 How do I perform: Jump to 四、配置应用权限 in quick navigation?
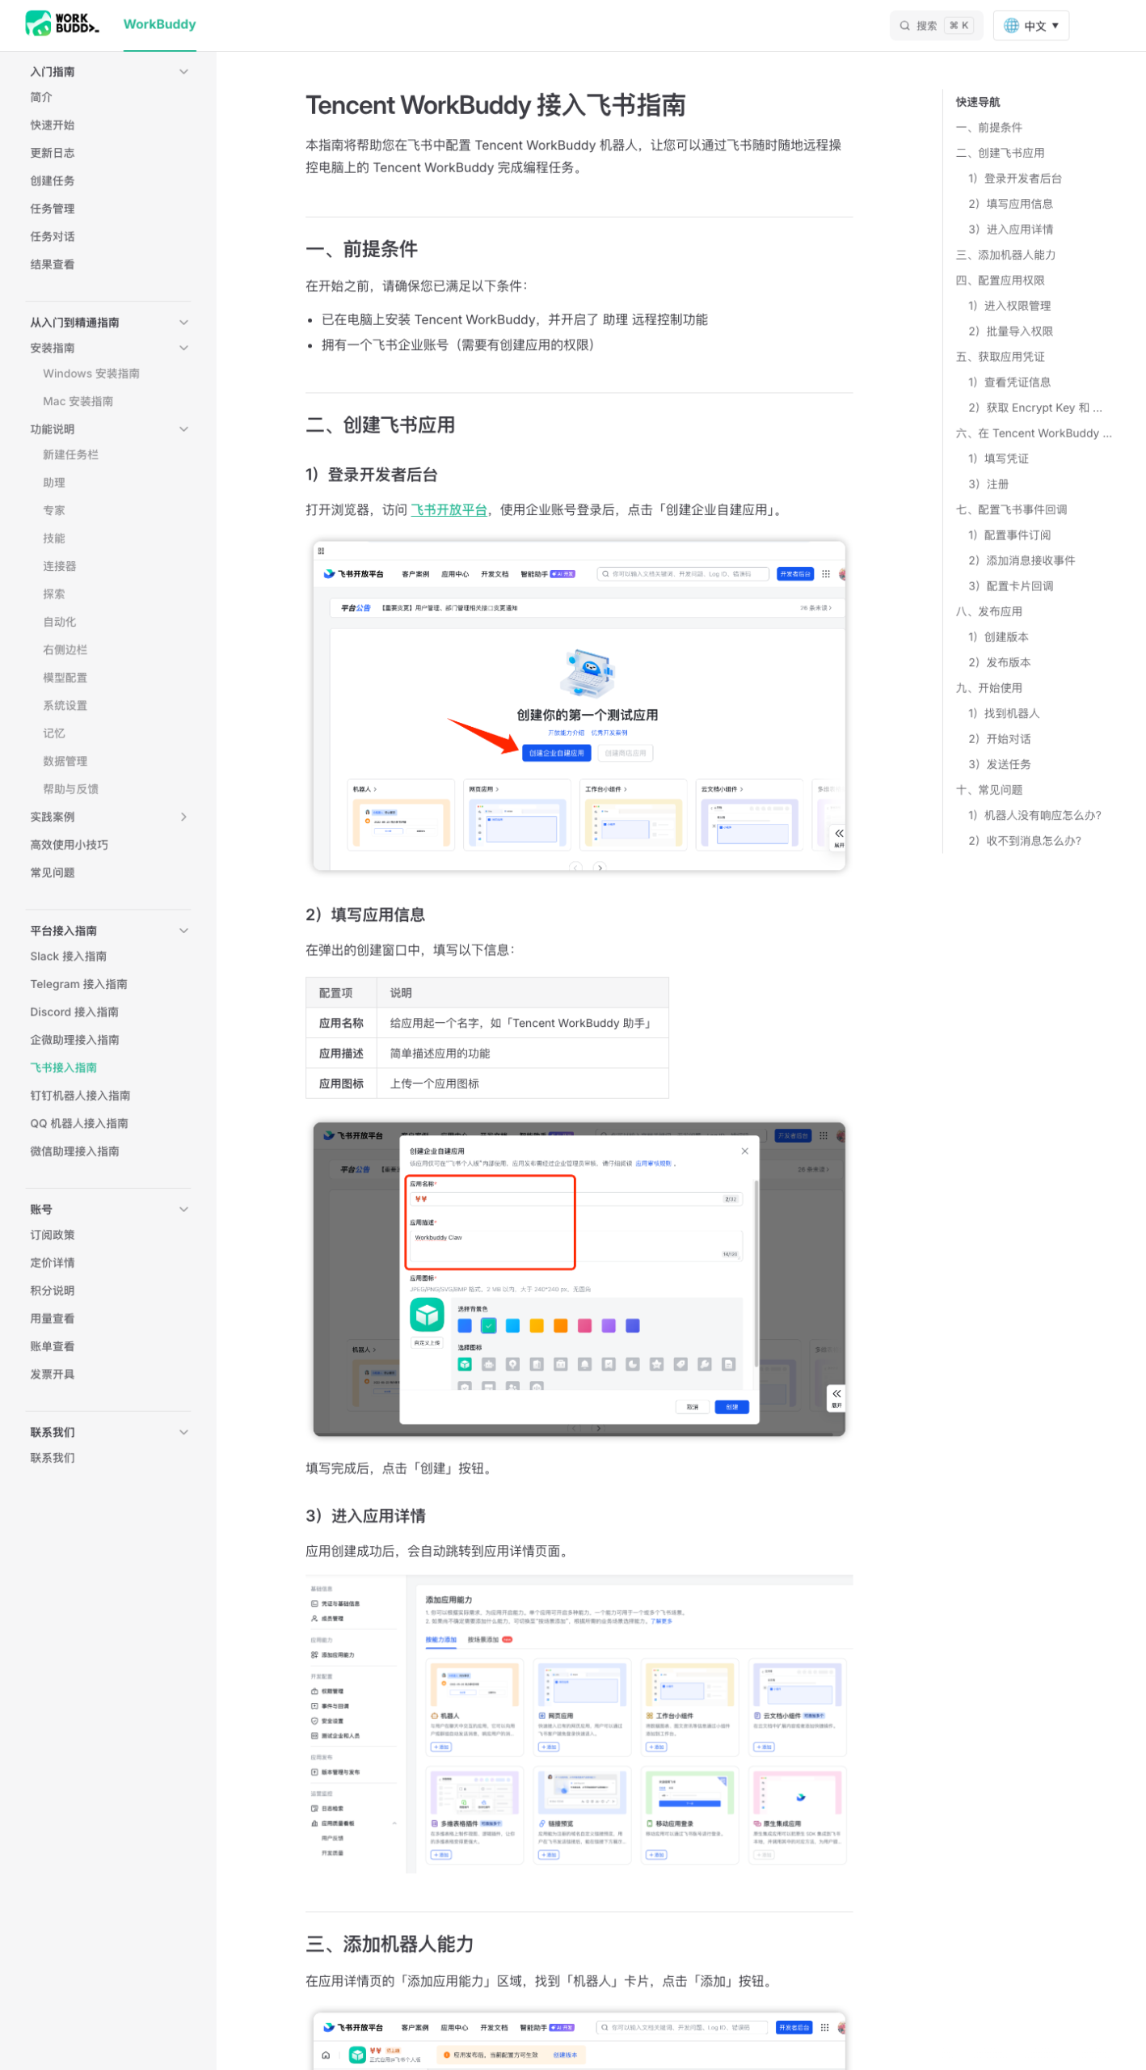[x=1000, y=281]
